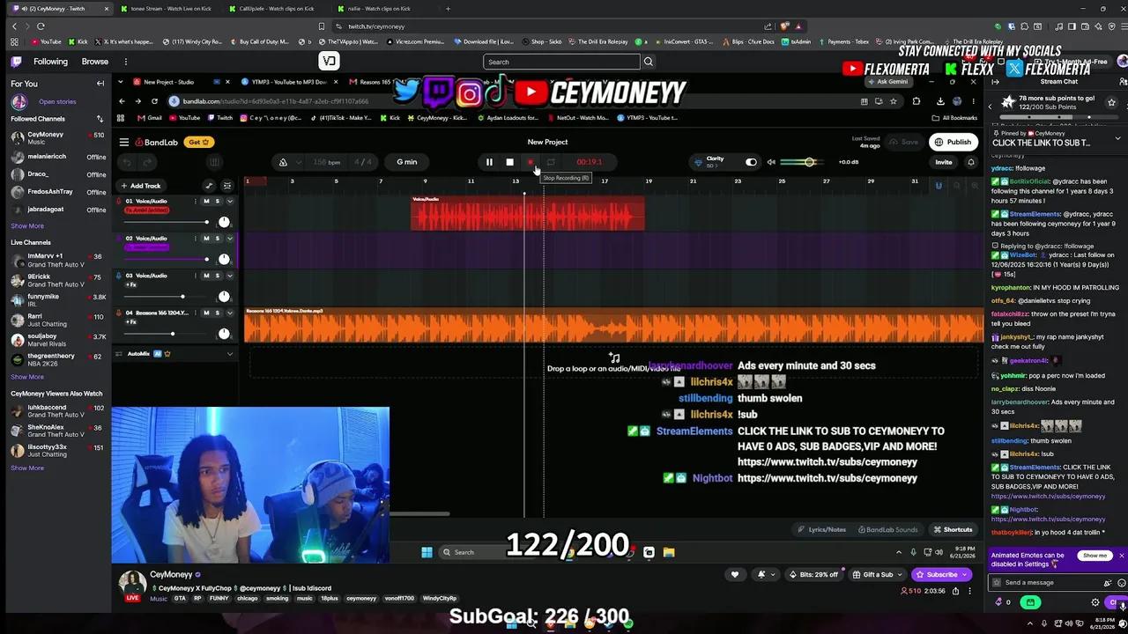
Task: Open the BandLab Sounds tab
Action: click(x=887, y=529)
